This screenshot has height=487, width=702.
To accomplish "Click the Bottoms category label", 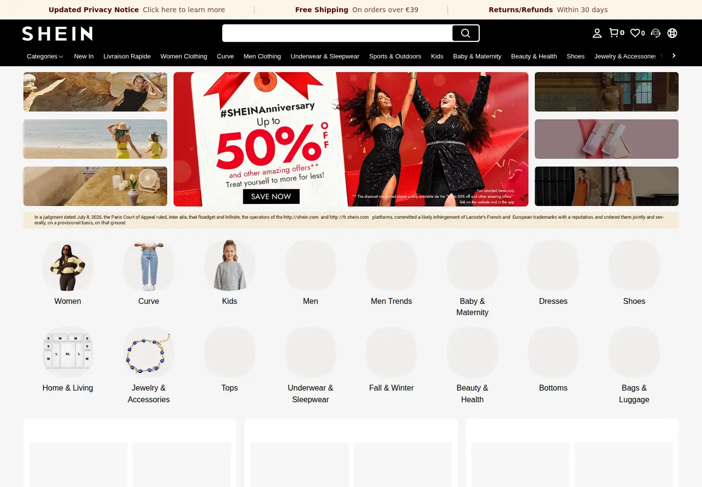I will 553,388.
